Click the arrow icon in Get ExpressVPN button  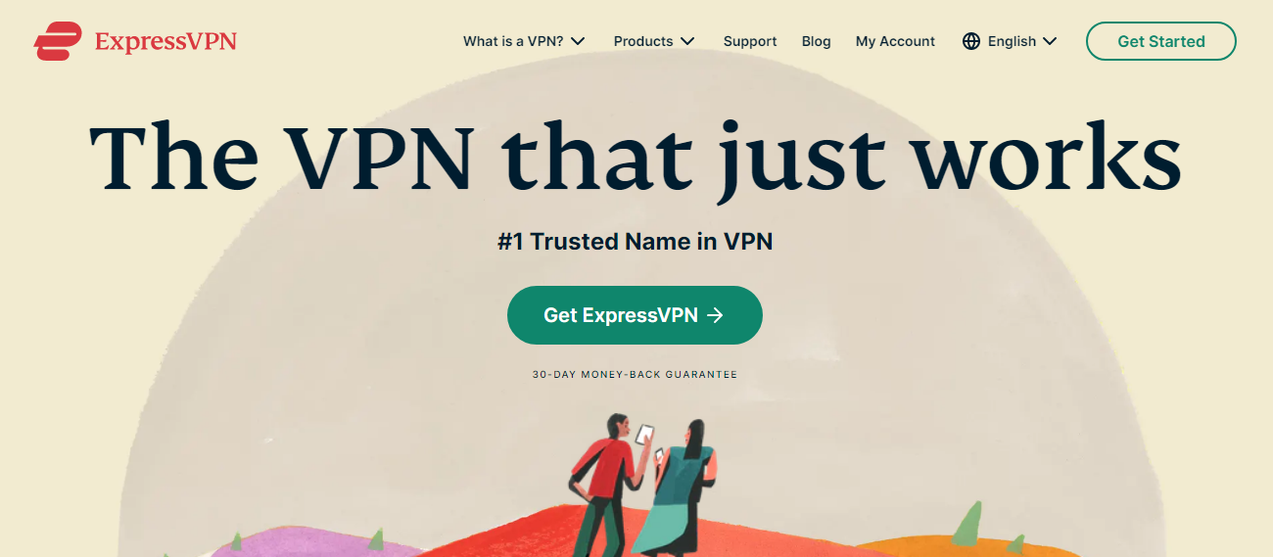coord(715,315)
